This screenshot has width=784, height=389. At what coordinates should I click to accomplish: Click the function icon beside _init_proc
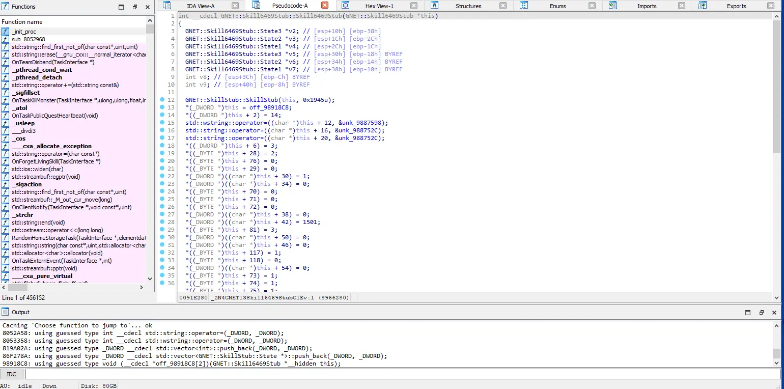coord(5,32)
